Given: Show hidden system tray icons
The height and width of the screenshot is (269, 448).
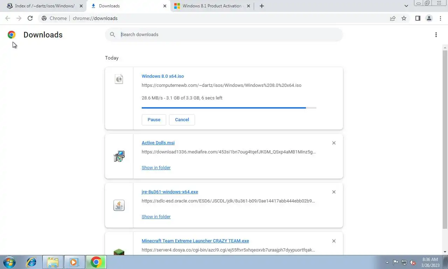Looking at the screenshot, I should click(x=387, y=262).
